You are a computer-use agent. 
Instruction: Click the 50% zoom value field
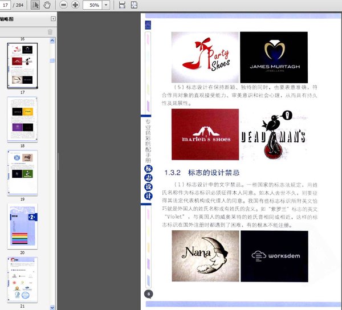click(x=93, y=5)
